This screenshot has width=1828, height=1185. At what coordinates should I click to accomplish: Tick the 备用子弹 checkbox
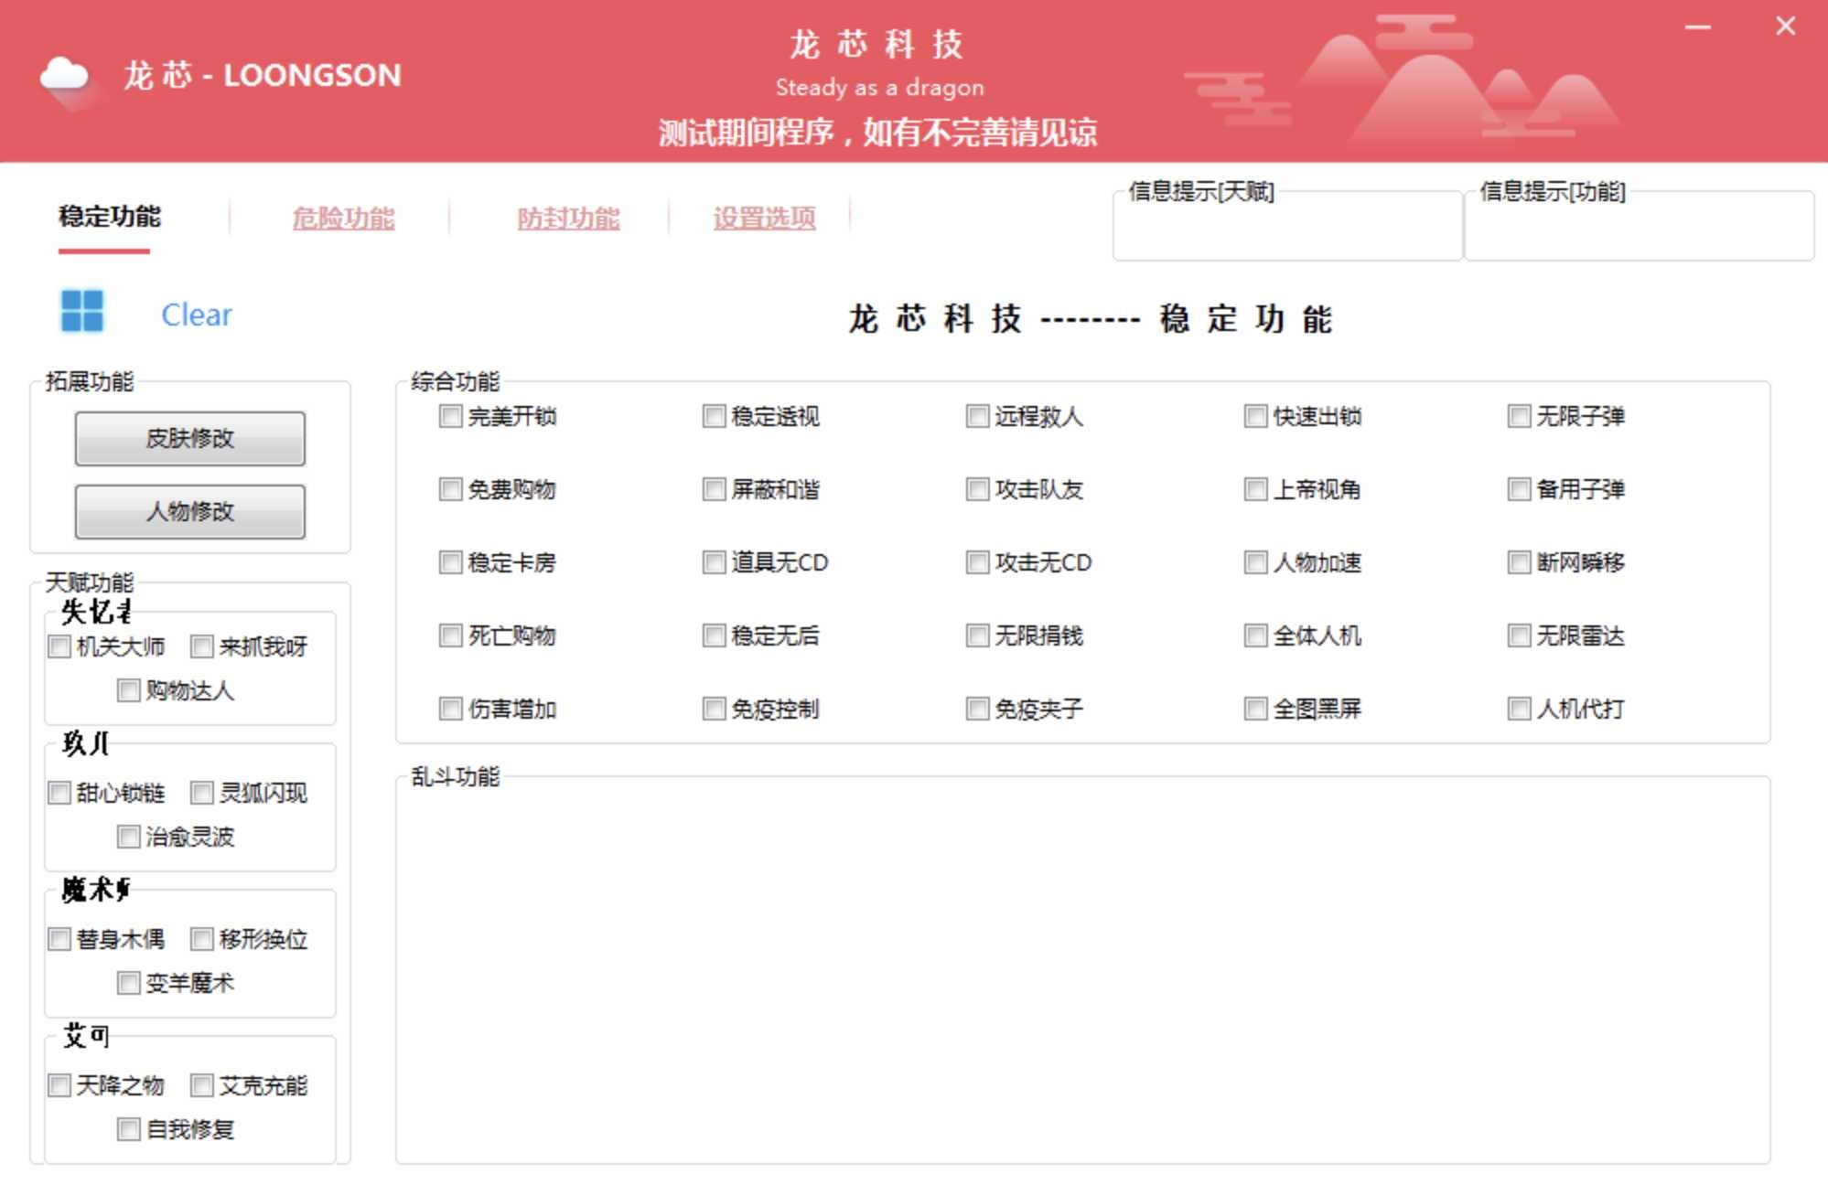tap(1519, 490)
